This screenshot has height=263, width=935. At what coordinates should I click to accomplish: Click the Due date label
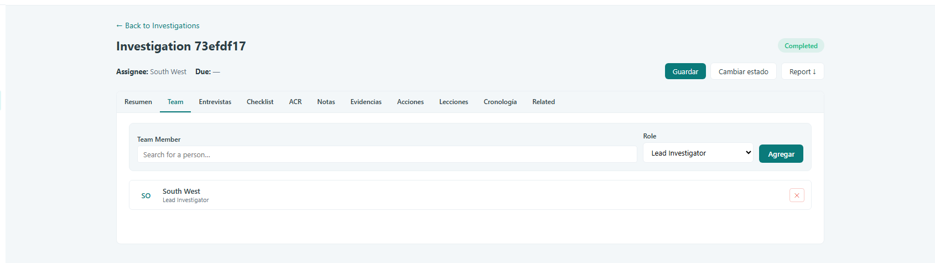click(203, 71)
